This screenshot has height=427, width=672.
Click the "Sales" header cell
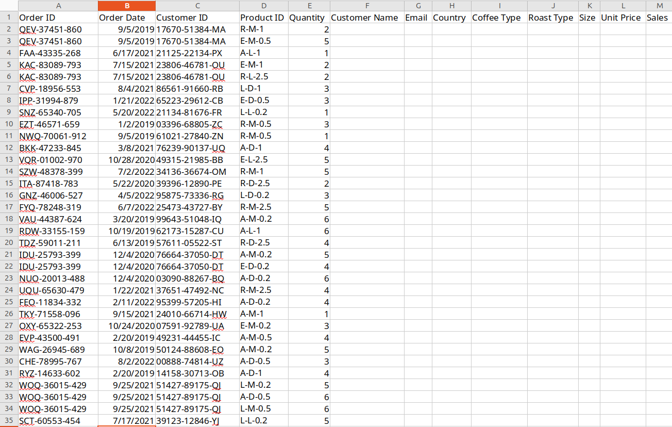(x=657, y=18)
